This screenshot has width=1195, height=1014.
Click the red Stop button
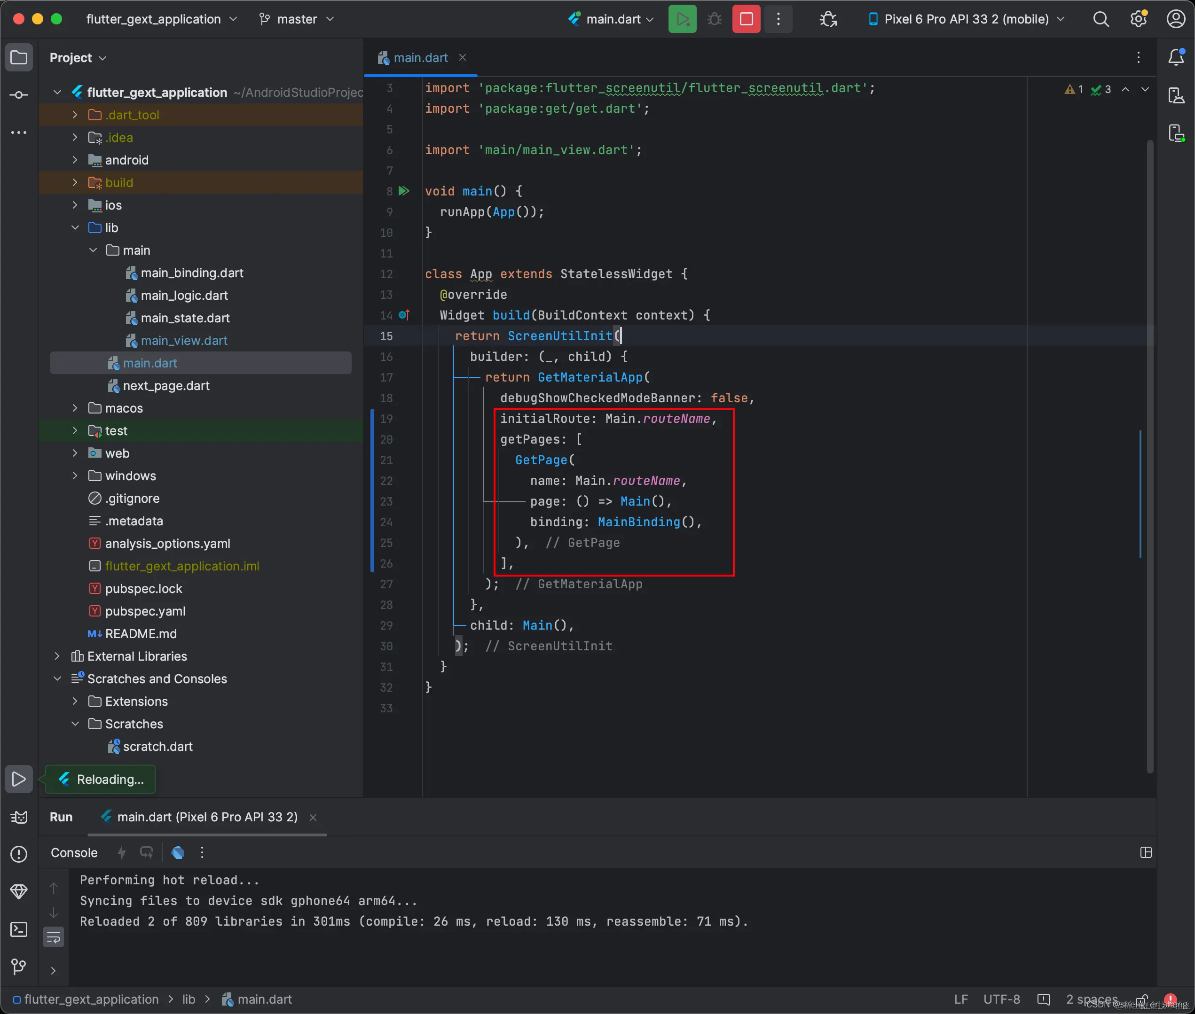[746, 19]
